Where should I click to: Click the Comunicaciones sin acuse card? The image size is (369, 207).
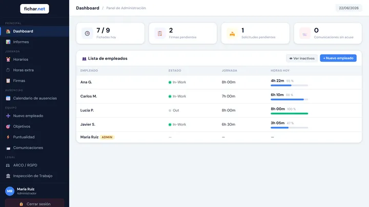pyautogui.click(x=328, y=33)
